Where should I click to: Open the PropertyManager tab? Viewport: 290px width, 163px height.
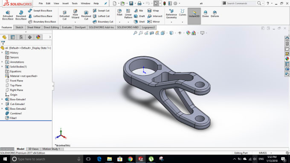[x=13, y=37]
